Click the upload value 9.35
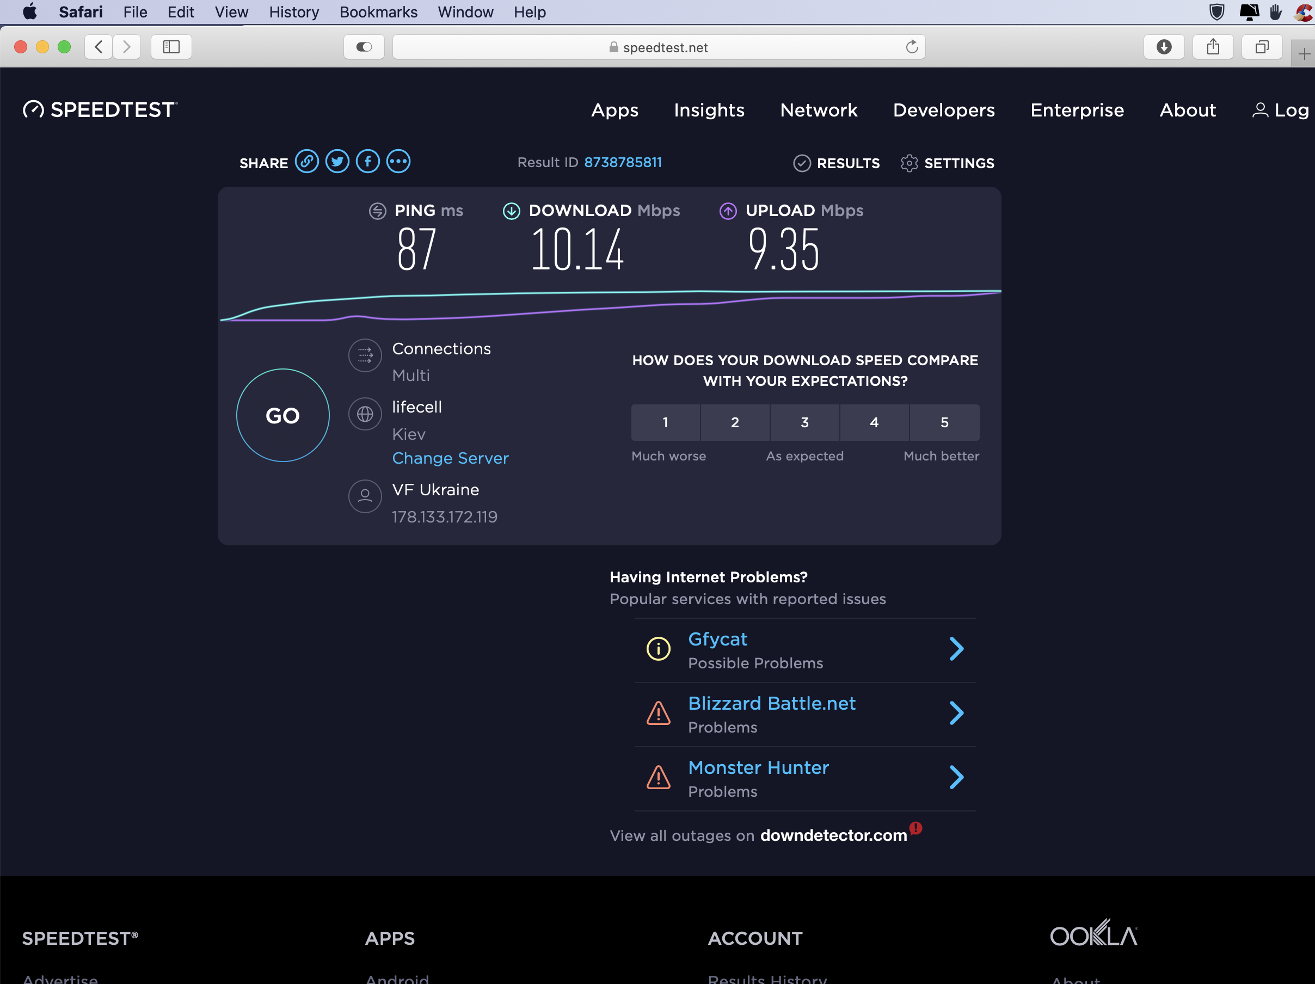This screenshot has height=984, width=1315. point(784,250)
